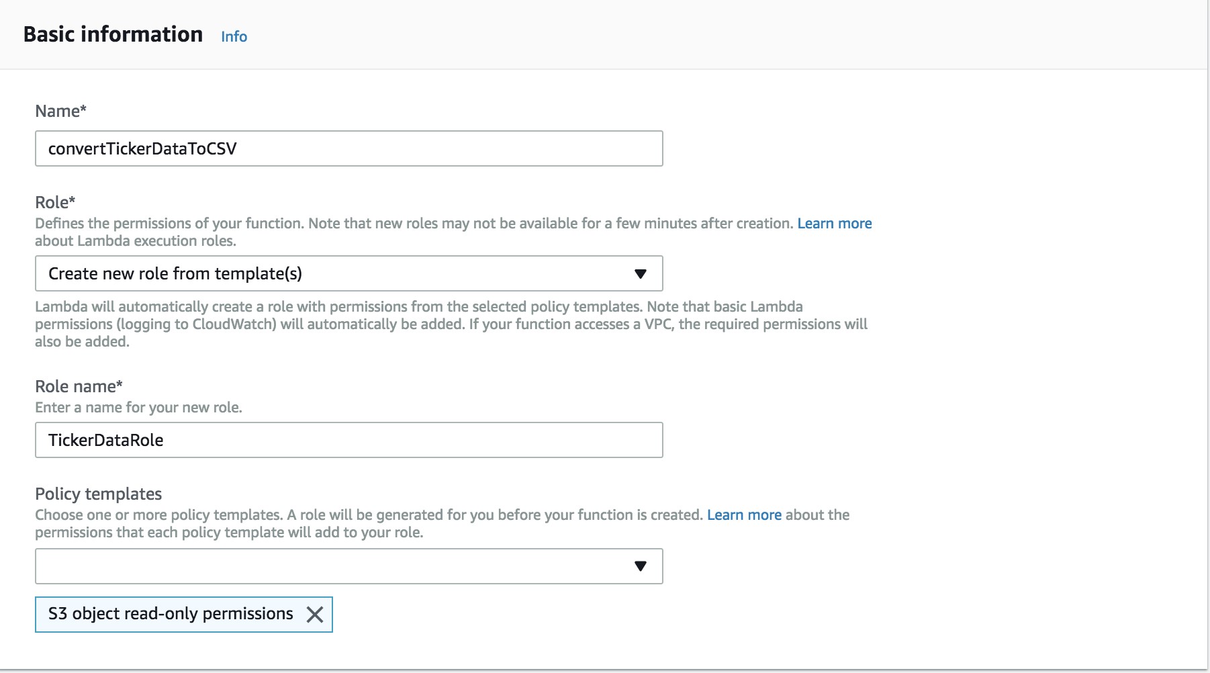The width and height of the screenshot is (1210, 673).
Task: Click the Name input field
Action: point(348,148)
